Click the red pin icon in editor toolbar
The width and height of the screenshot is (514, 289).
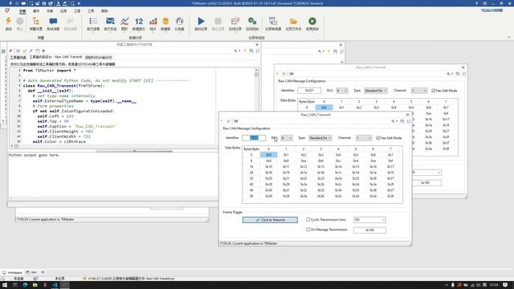click(10, 51)
